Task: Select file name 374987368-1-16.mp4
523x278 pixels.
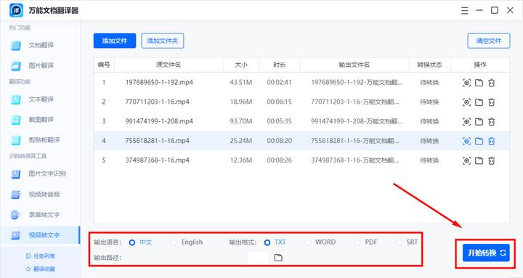Action: coord(157,160)
